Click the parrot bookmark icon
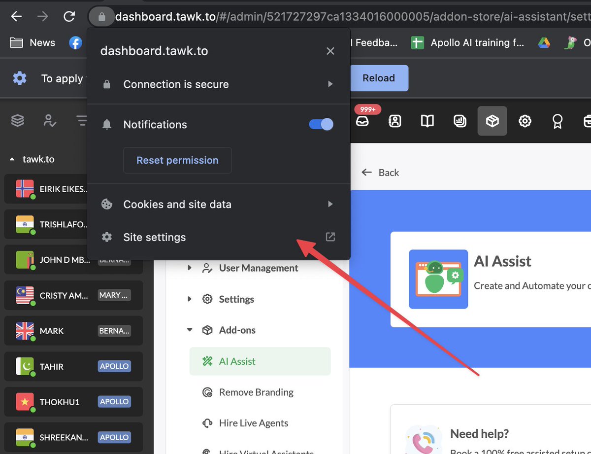The width and height of the screenshot is (591, 454). click(570, 43)
